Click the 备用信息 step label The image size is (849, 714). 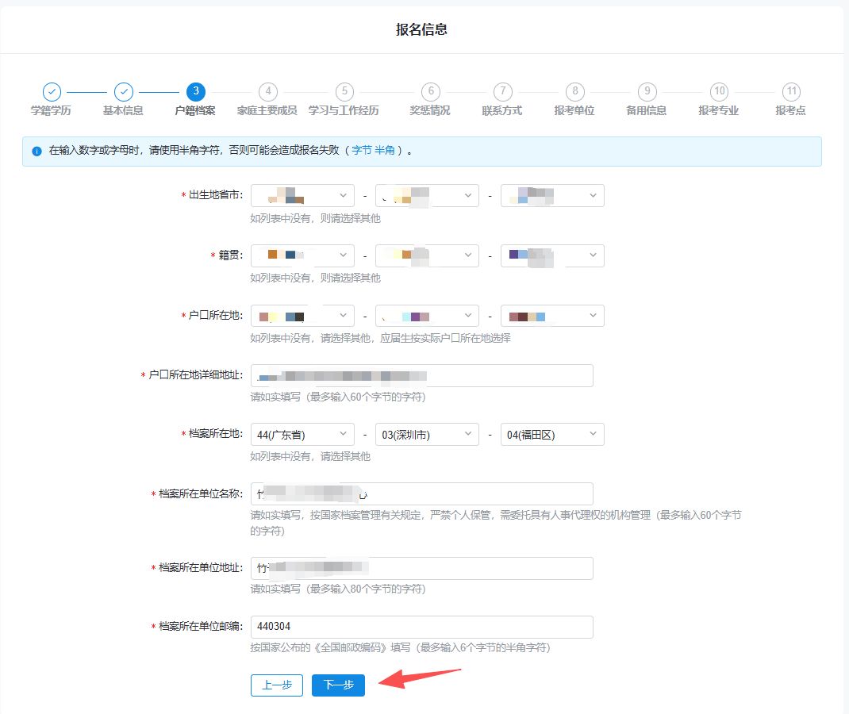[647, 110]
